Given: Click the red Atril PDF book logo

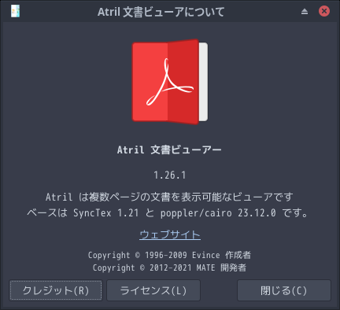Looking at the screenshot, I should (x=170, y=82).
